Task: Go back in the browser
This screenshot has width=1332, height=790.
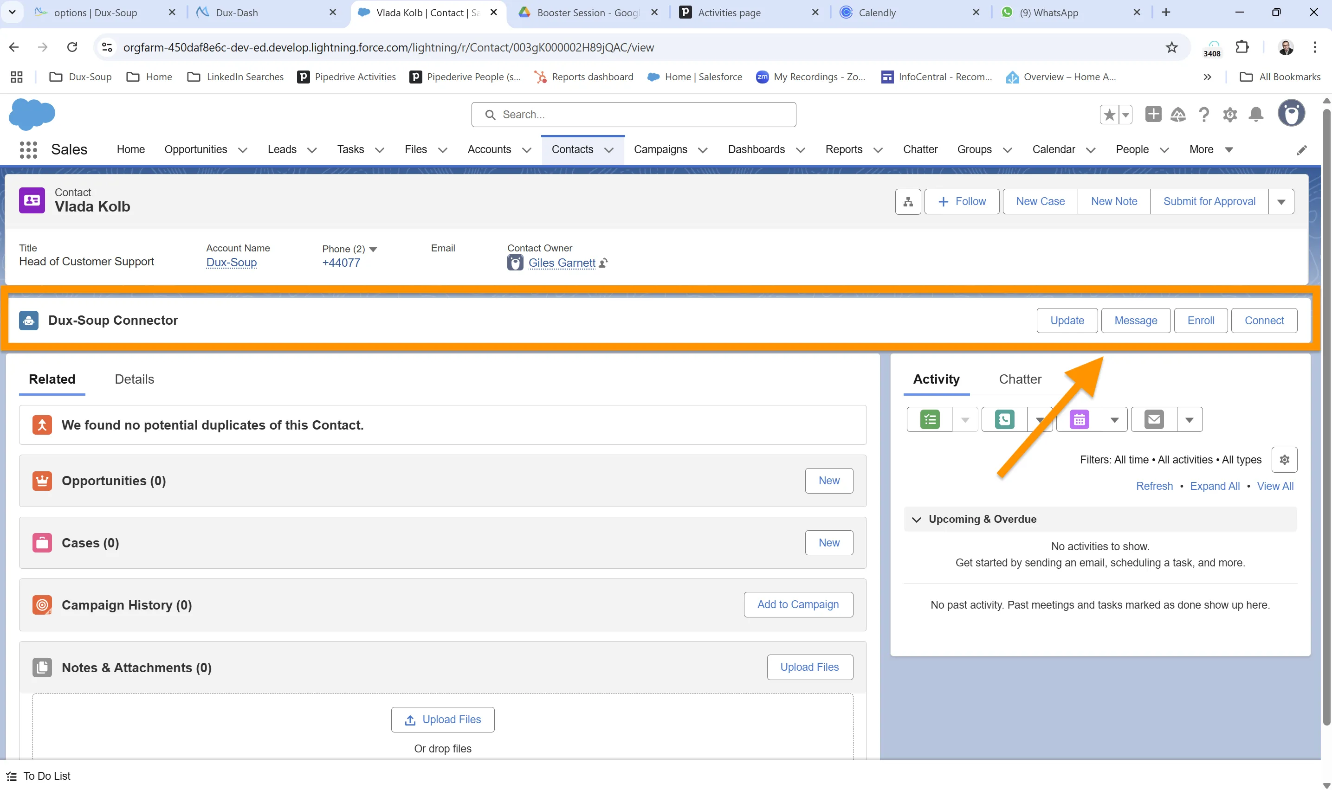Action: click(x=14, y=47)
